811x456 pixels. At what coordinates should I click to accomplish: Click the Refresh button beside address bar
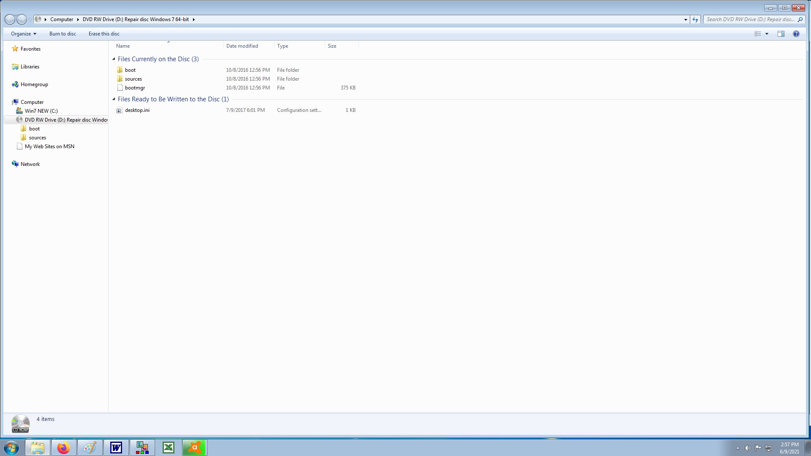pyautogui.click(x=695, y=19)
